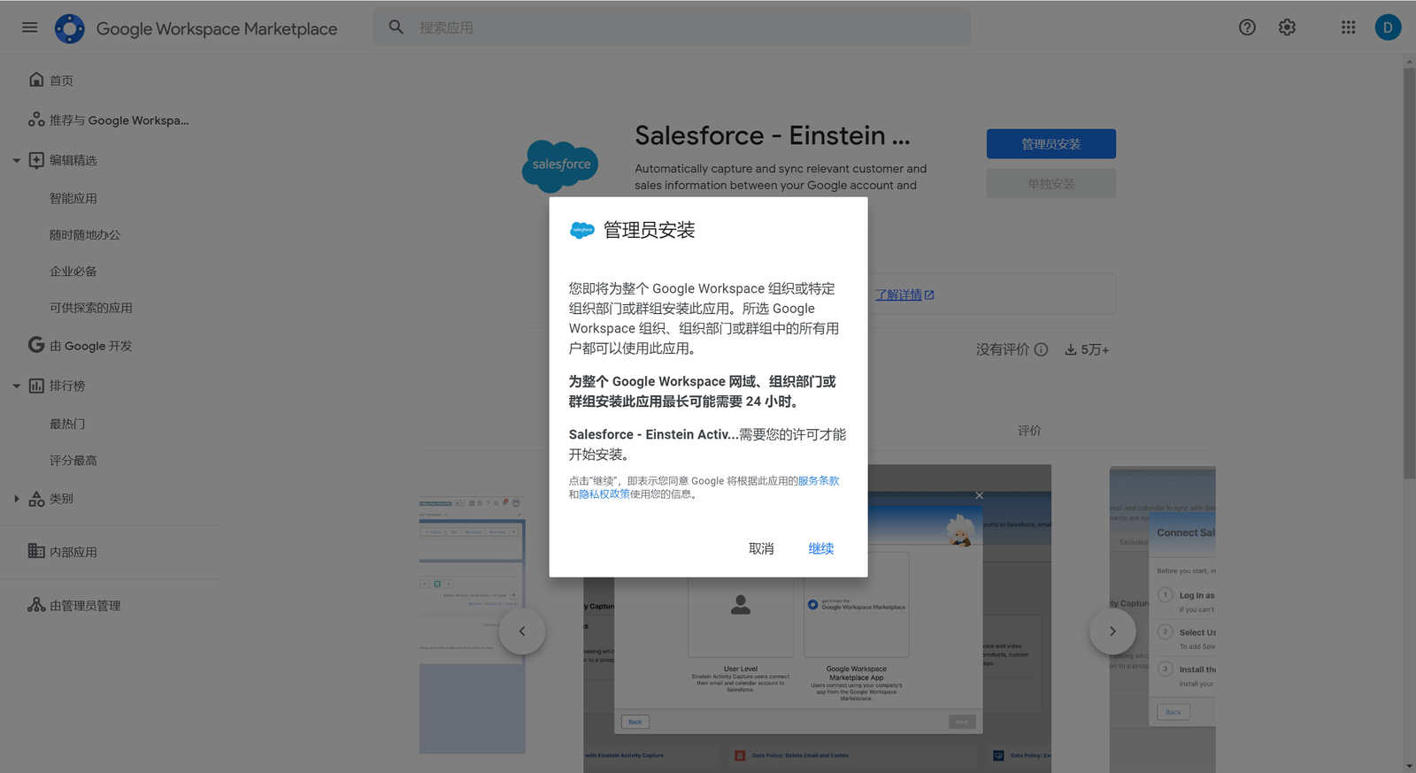Open 由管理员管理 in sidebar

pos(85,606)
